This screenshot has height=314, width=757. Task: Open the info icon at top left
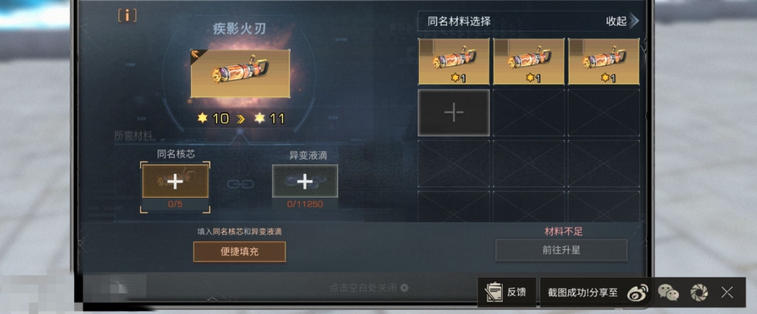click(127, 16)
